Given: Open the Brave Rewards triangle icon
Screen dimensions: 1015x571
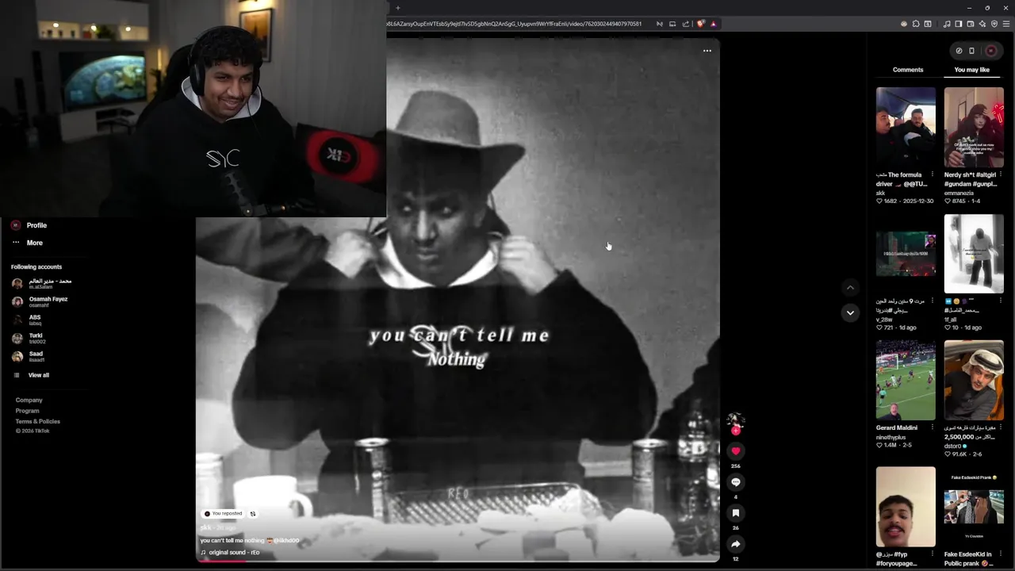Looking at the screenshot, I should 713,24.
